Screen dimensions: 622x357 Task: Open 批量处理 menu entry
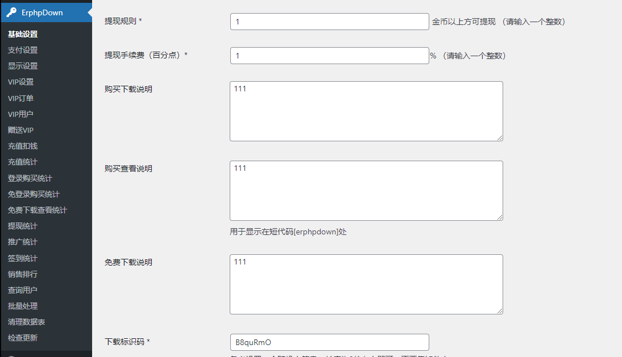pyautogui.click(x=23, y=306)
